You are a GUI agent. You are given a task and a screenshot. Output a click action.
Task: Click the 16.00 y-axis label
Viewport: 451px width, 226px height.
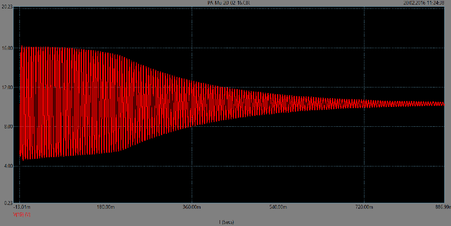tap(8, 48)
